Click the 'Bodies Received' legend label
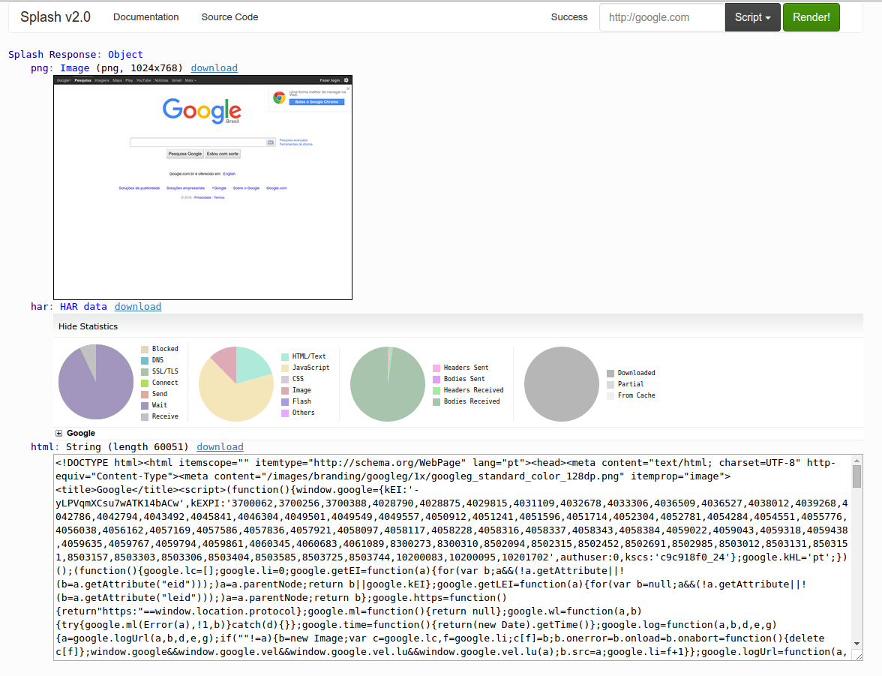The width and height of the screenshot is (882, 676). pyautogui.click(x=471, y=401)
